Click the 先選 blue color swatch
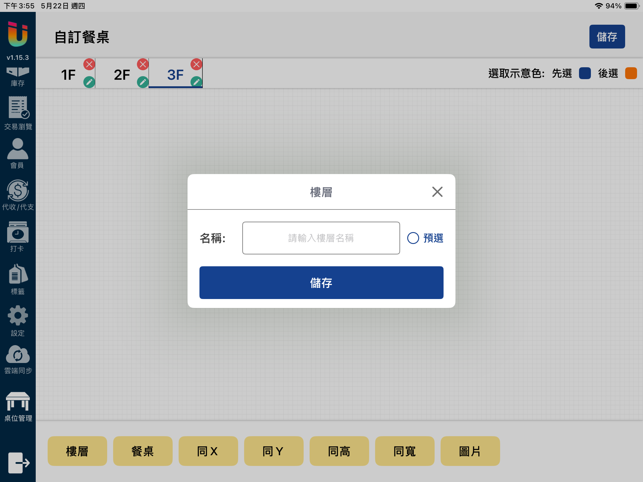Viewport: 643px width, 482px height. tap(585, 73)
